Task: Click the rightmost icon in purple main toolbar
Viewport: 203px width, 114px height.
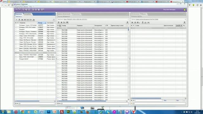Action: point(42,9)
